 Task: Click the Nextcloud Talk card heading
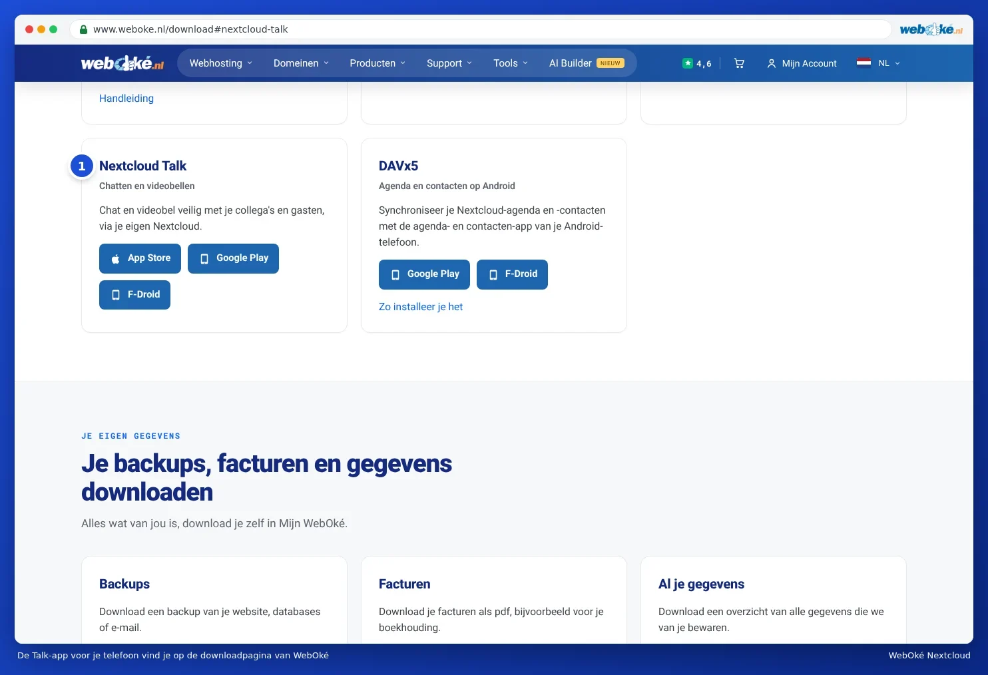point(142,166)
